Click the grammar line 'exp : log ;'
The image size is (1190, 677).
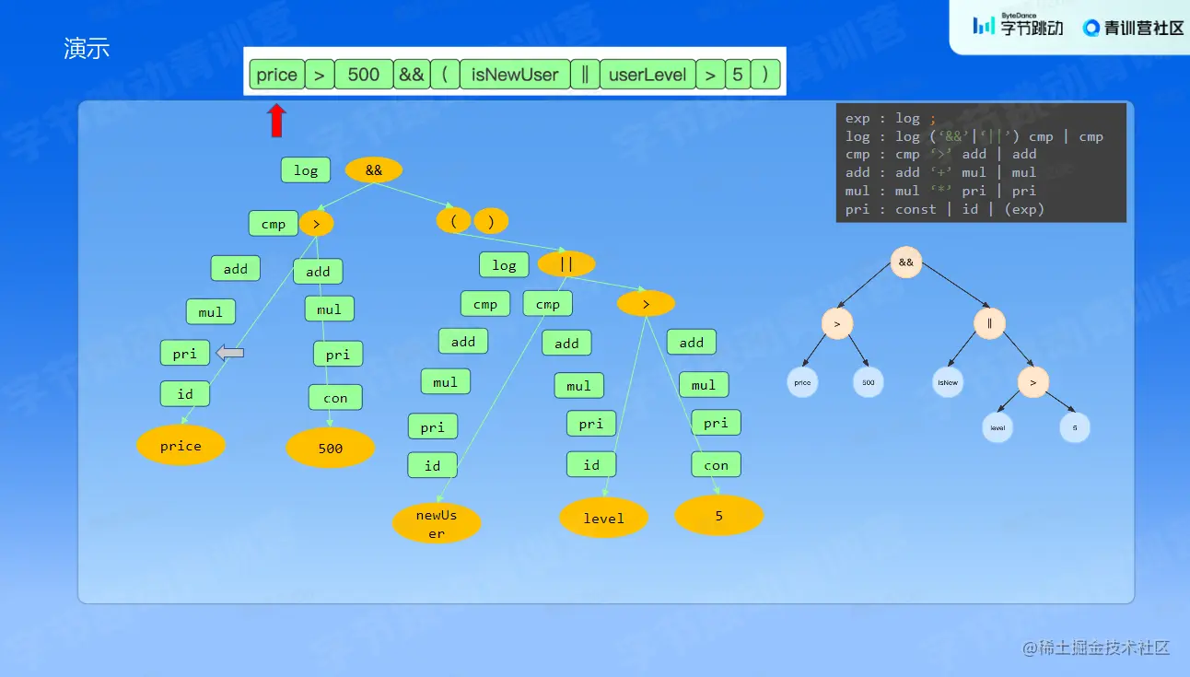click(891, 118)
